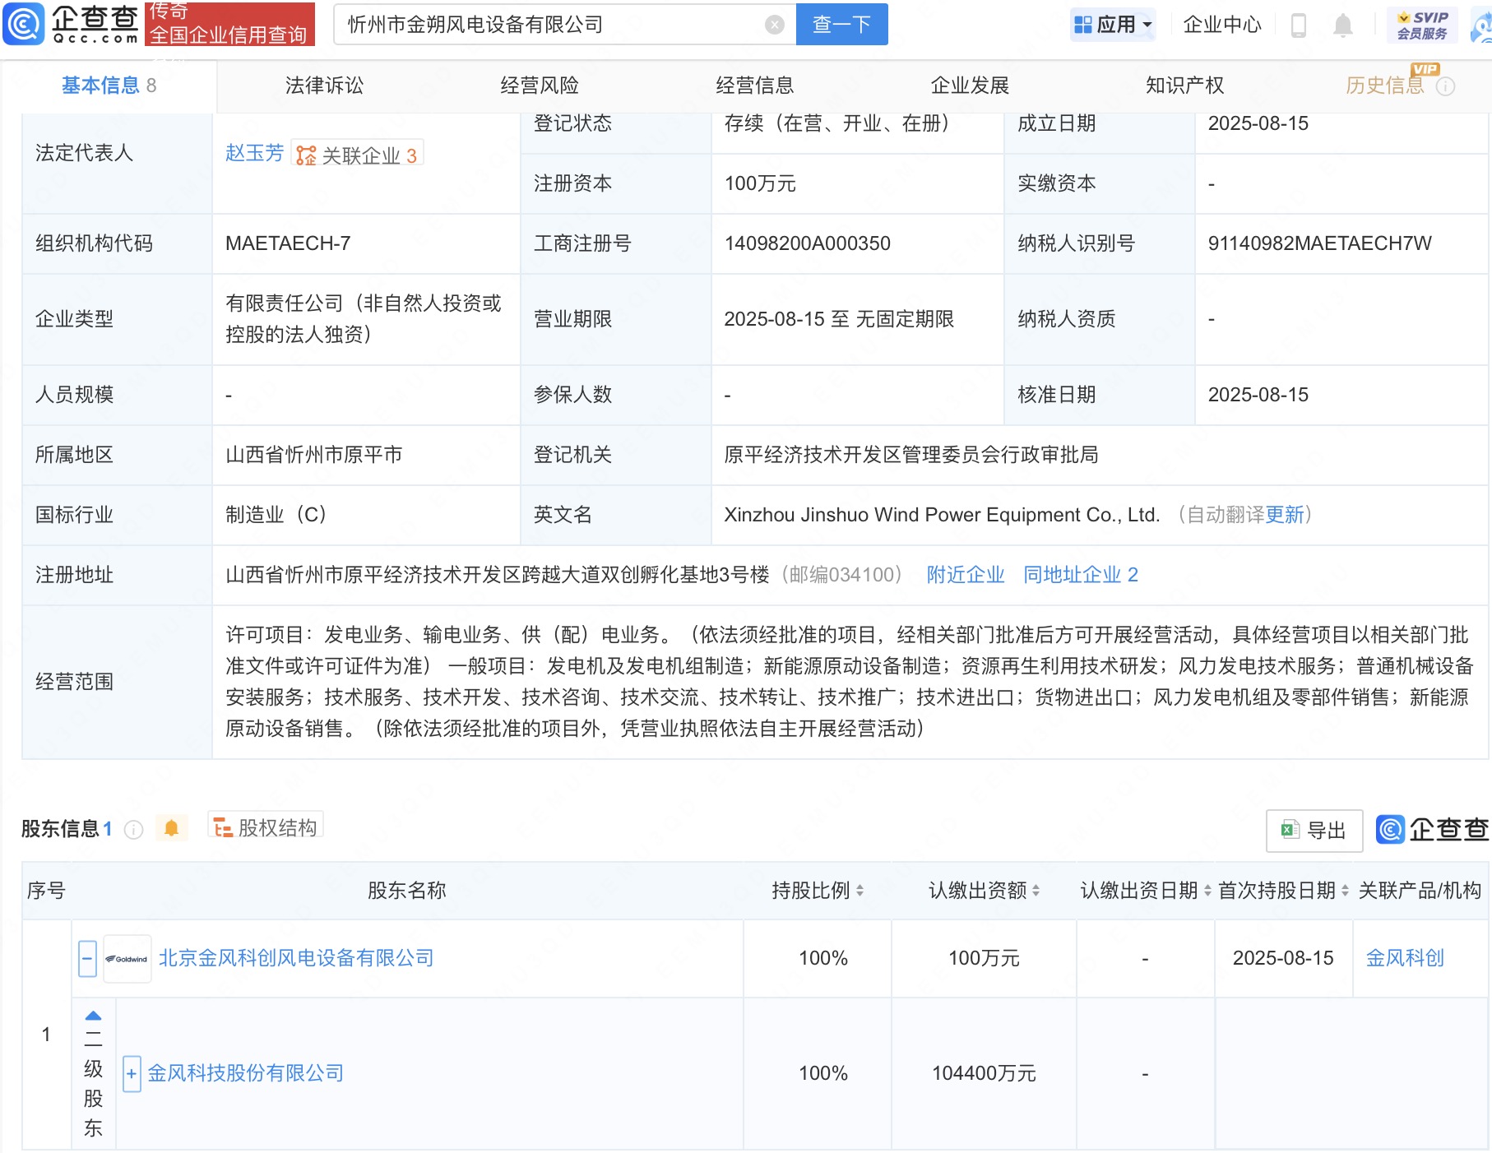
Task: Switch to the 经营风险 tab
Action: pos(540,86)
